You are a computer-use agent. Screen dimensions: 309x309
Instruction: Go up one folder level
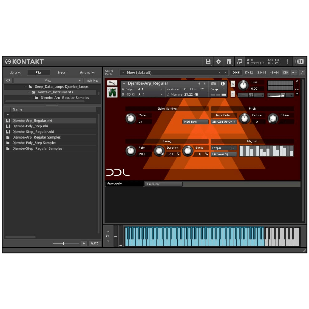(x=8, y=115)
